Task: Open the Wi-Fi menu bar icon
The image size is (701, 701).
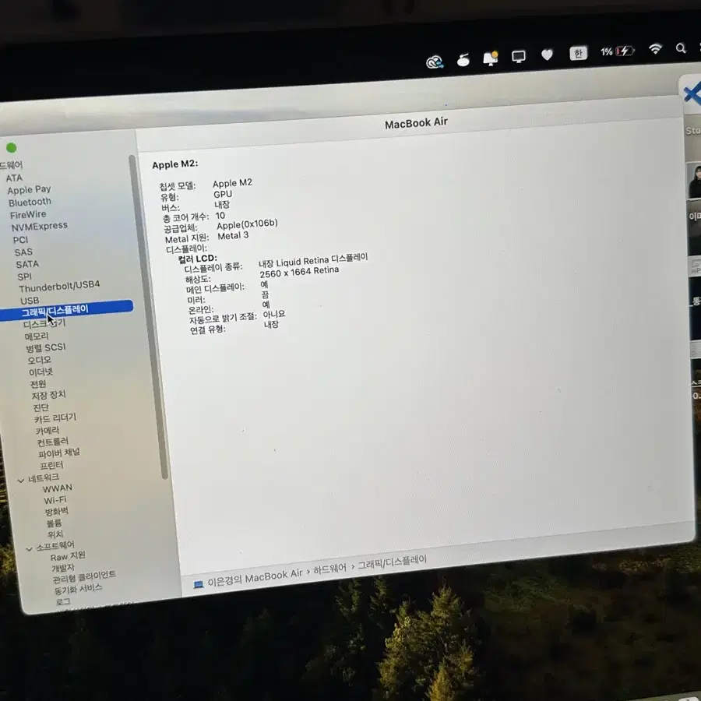Action: pos(655,49)
